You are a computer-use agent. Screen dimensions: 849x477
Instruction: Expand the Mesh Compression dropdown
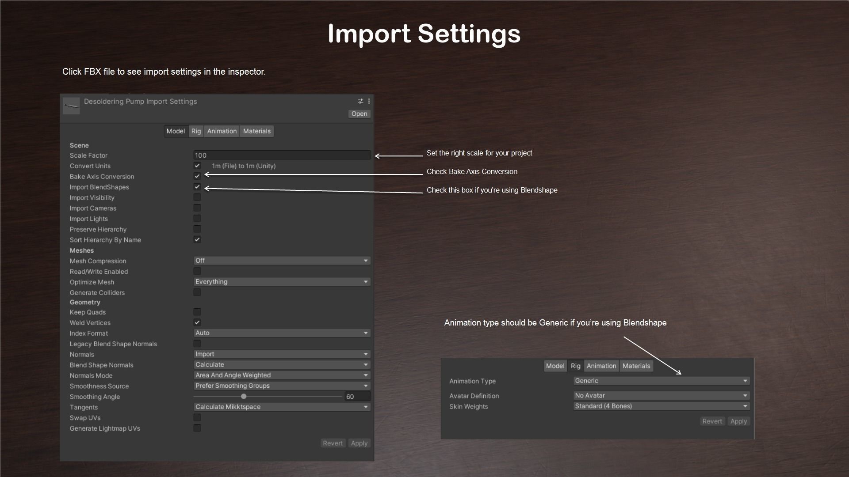(282, 261)
